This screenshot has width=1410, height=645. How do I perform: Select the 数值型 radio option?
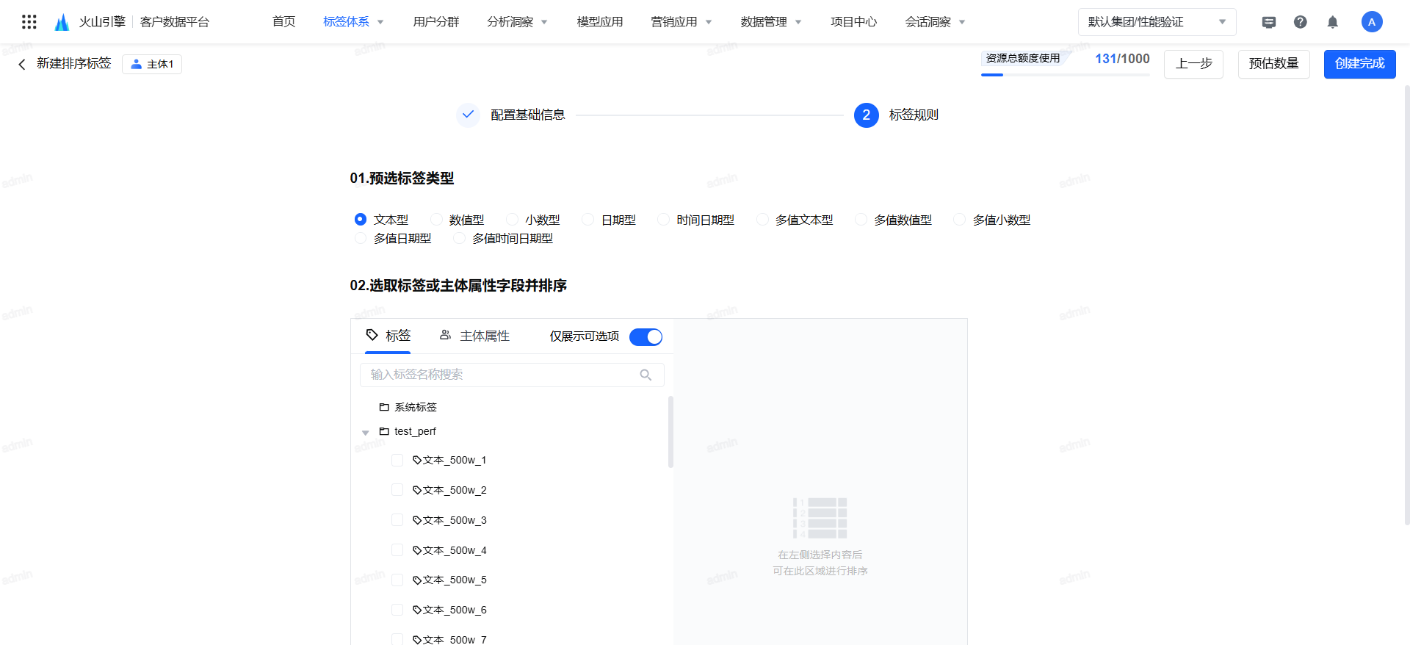pyautogui.click(x=437, y=220)
